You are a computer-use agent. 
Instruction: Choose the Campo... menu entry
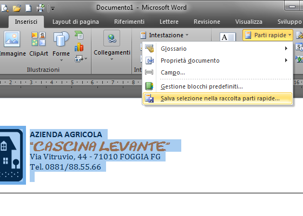(x=218, y=72)
